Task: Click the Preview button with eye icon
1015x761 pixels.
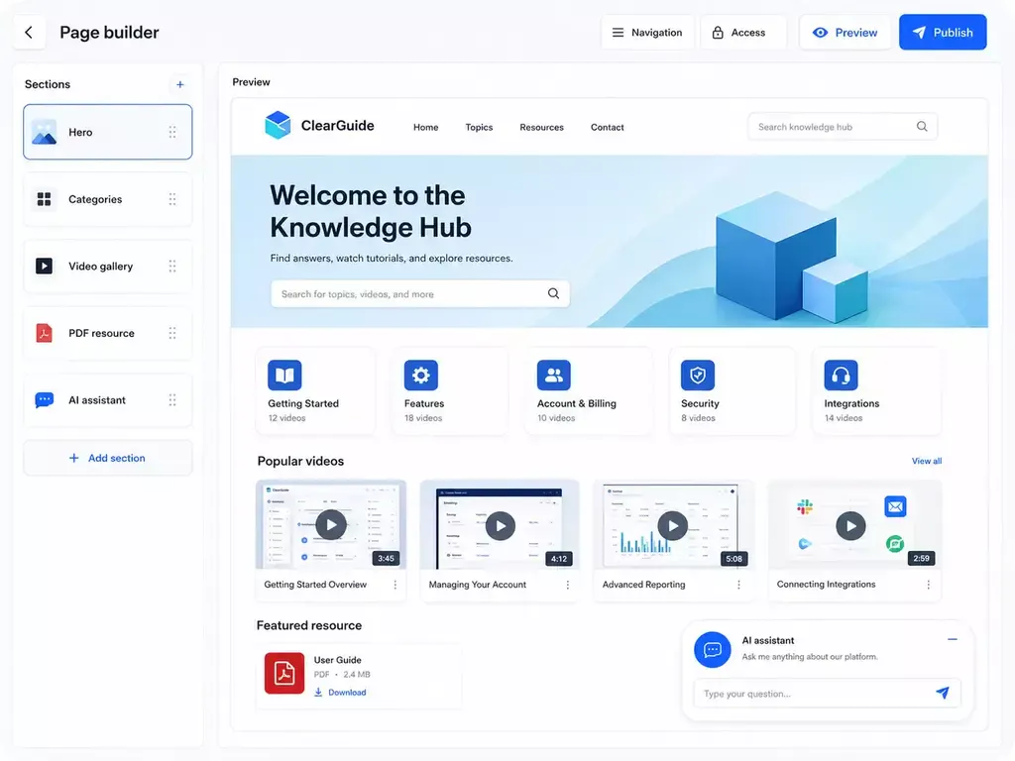Action: [x=845, y=33]
